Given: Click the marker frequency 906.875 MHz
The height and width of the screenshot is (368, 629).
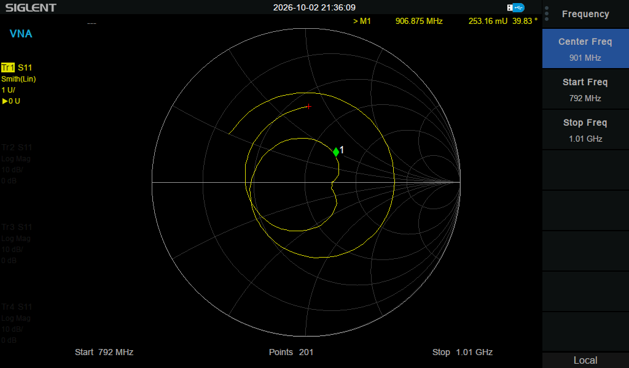Looking at the screenshot, I should click(419, 21).
